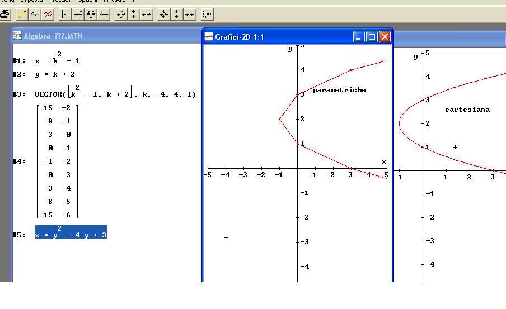Click the Grafici-2D 1:1 title text

click(x=240, y=37)
